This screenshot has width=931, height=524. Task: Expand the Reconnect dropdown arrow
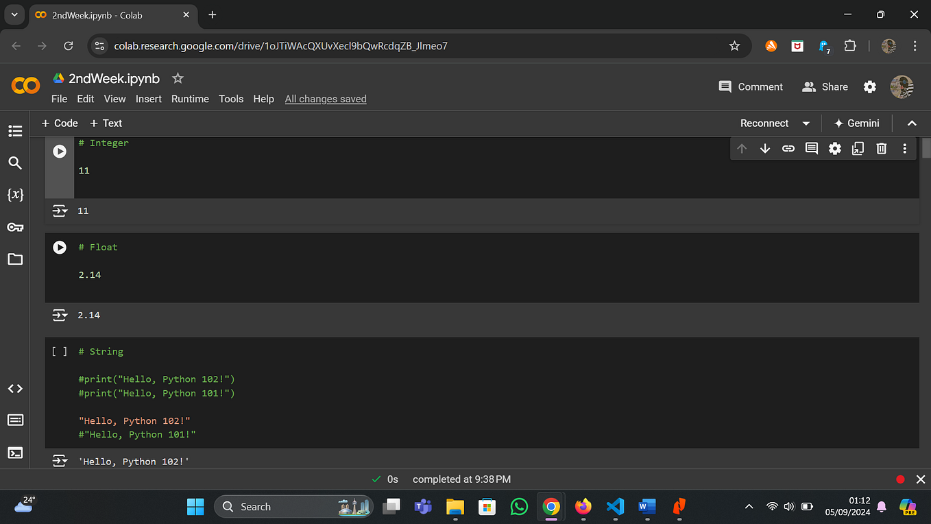(806, 123)
